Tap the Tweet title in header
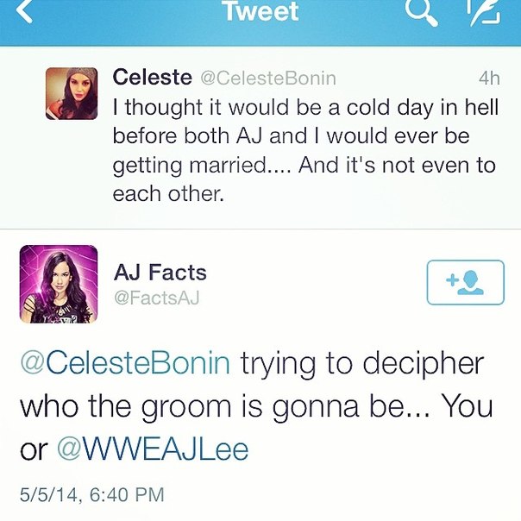This screenshot has width=521, height=521. 260,12
